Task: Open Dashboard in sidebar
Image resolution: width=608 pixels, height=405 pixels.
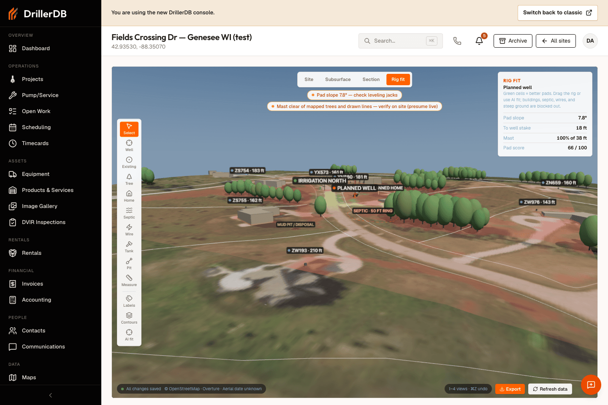Action: [51, 49]
